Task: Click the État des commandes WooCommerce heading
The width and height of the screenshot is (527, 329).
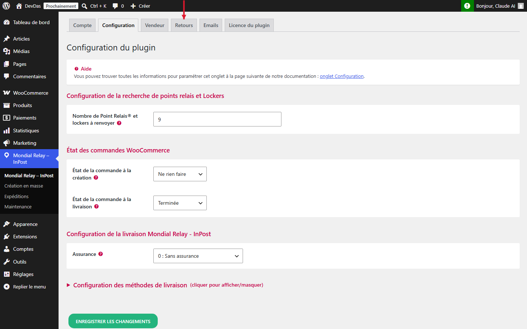Action: [x=118, y=150]
